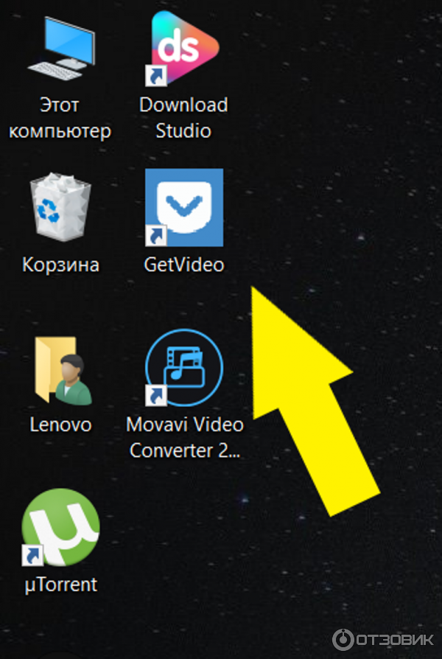Click the 'Lenovo' folder name label
This screenshot has width=442, height=659.
(x=60, y=425)
